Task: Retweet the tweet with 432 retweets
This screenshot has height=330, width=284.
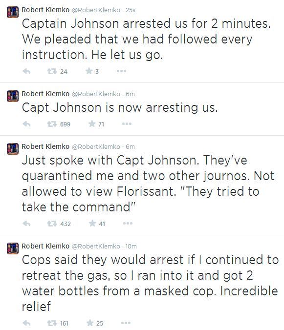Action: [x=52, y=224]
